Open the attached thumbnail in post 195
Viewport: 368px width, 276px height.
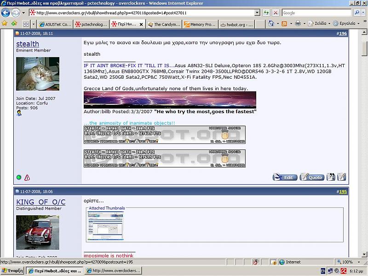coord(105,226)
